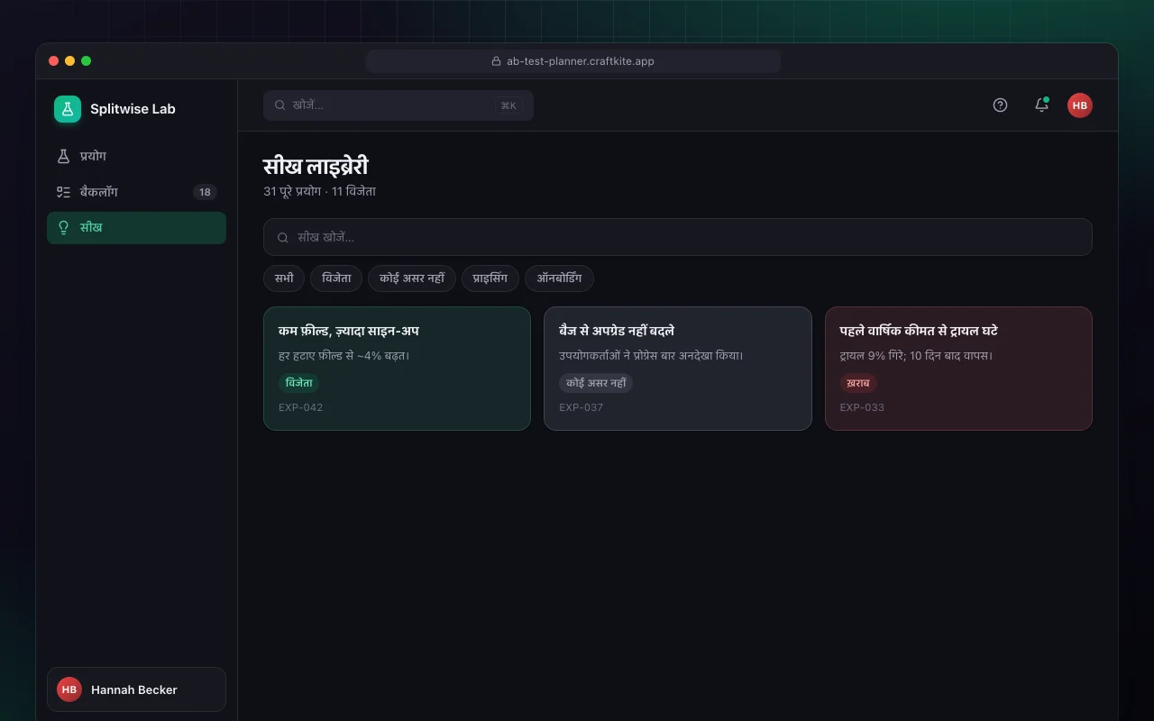Click the flask icon beside प्रयोग
This screenshot has height=721, width=1154.
tap(63, 156)
